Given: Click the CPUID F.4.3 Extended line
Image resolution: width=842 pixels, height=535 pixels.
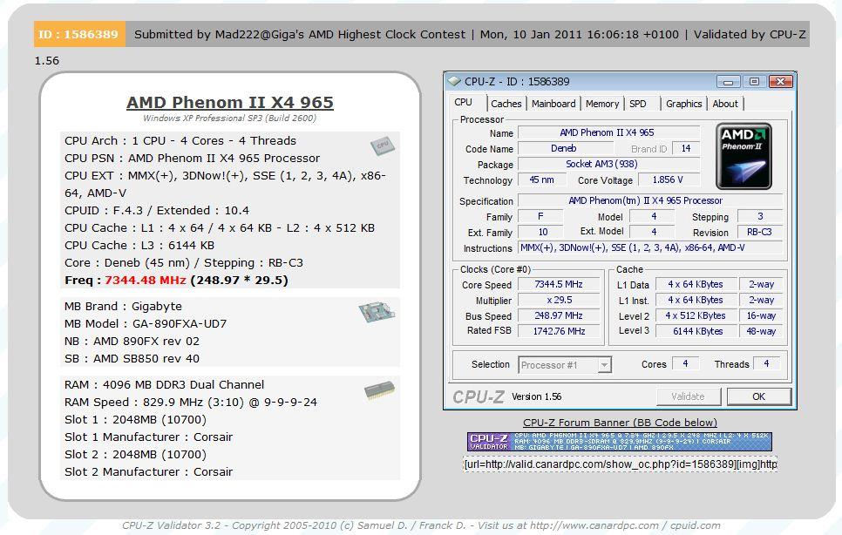Looking at the screenshot, I should coord(157,210).
